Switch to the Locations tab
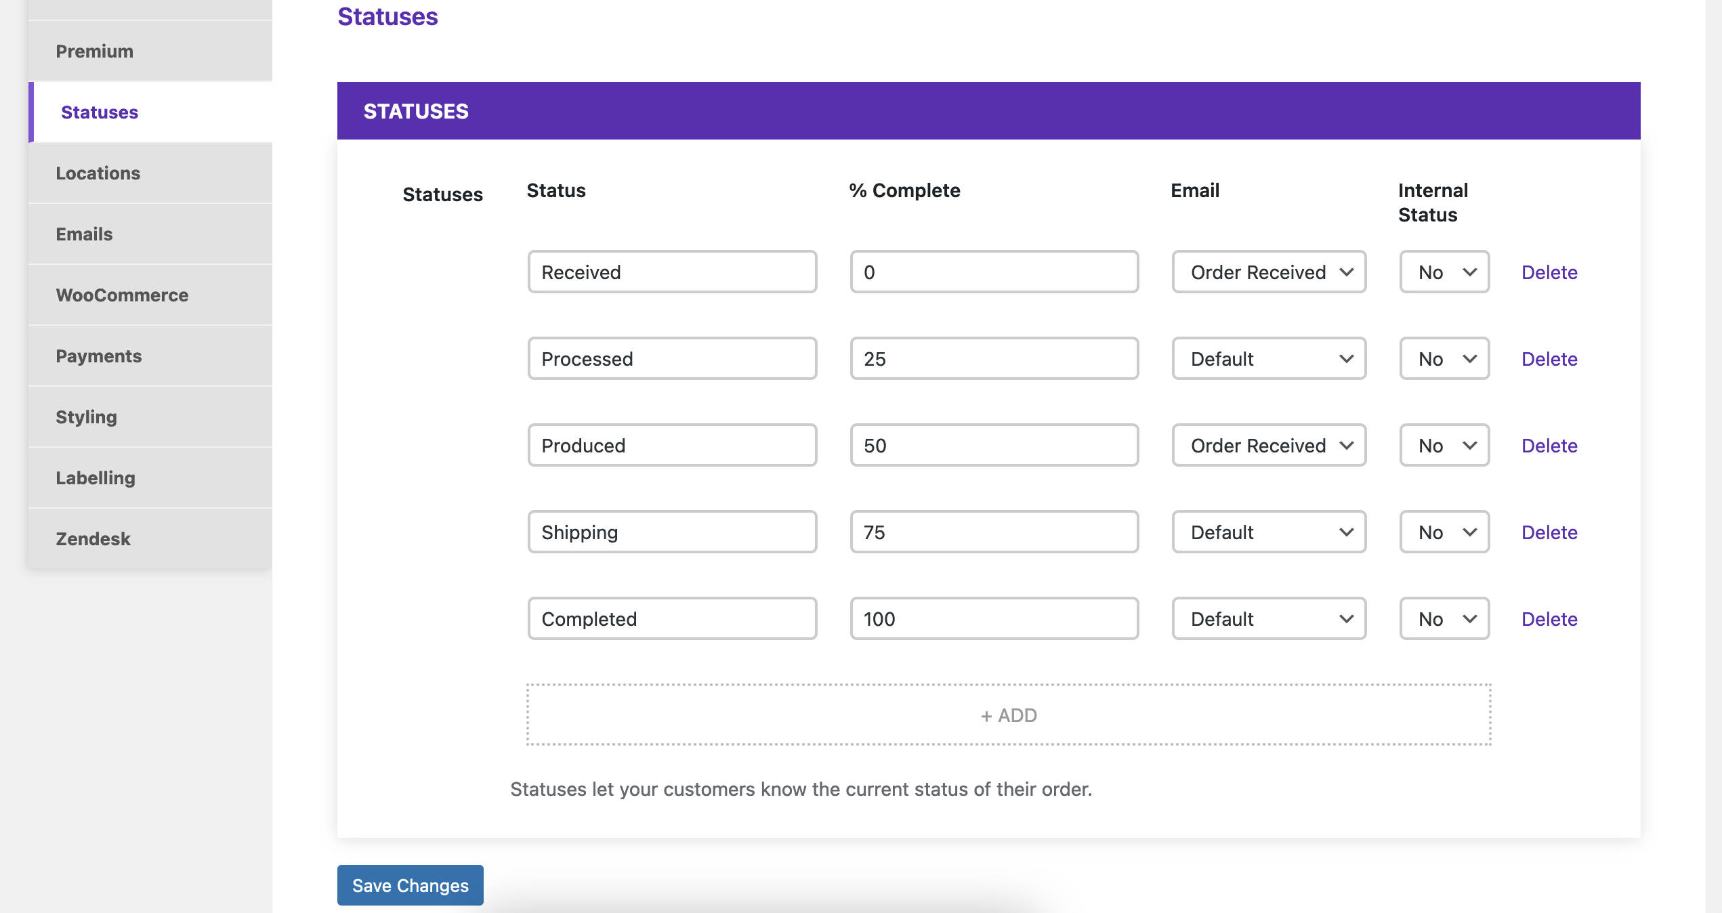 pos(98,173)
